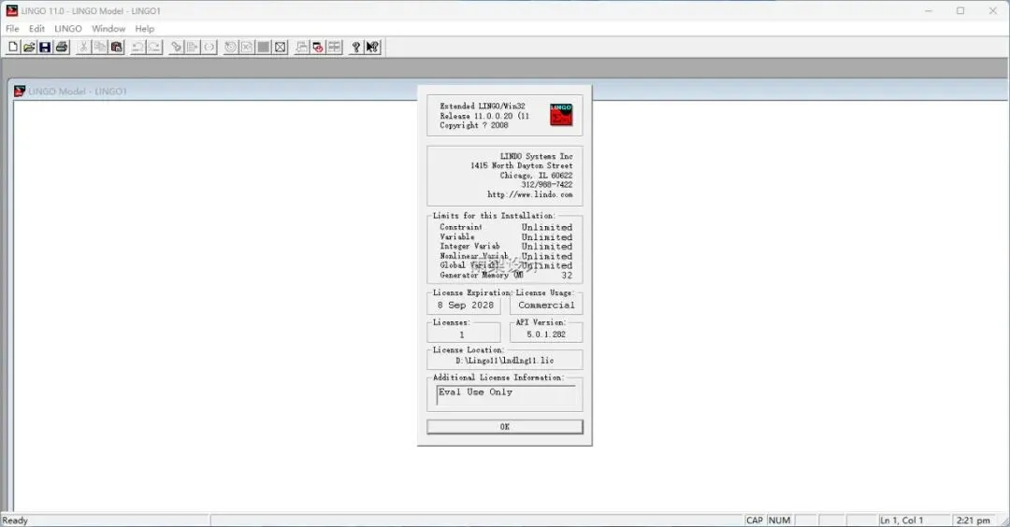Screen dimensions: 1010x527
Task: Create a new model with New icon
Action: coord(13,47)
